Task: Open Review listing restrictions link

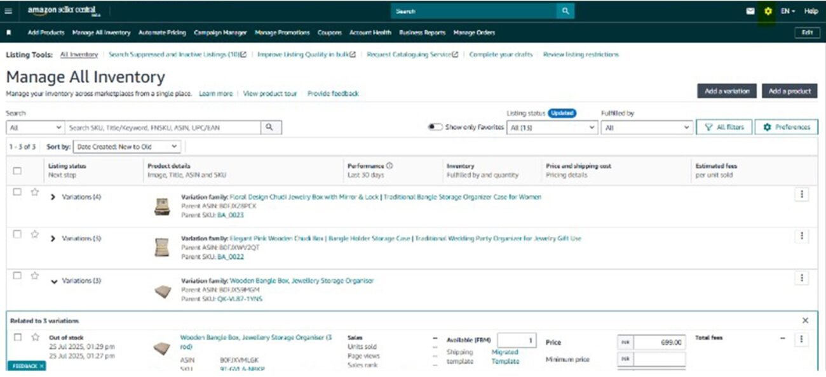Action: [581, 55]
